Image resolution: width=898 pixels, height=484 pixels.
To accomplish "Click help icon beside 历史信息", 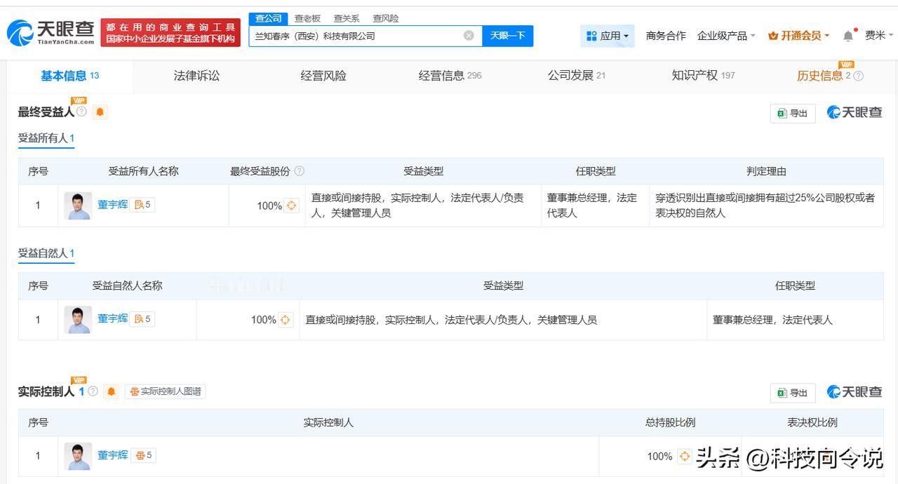I will click(858, 76).
